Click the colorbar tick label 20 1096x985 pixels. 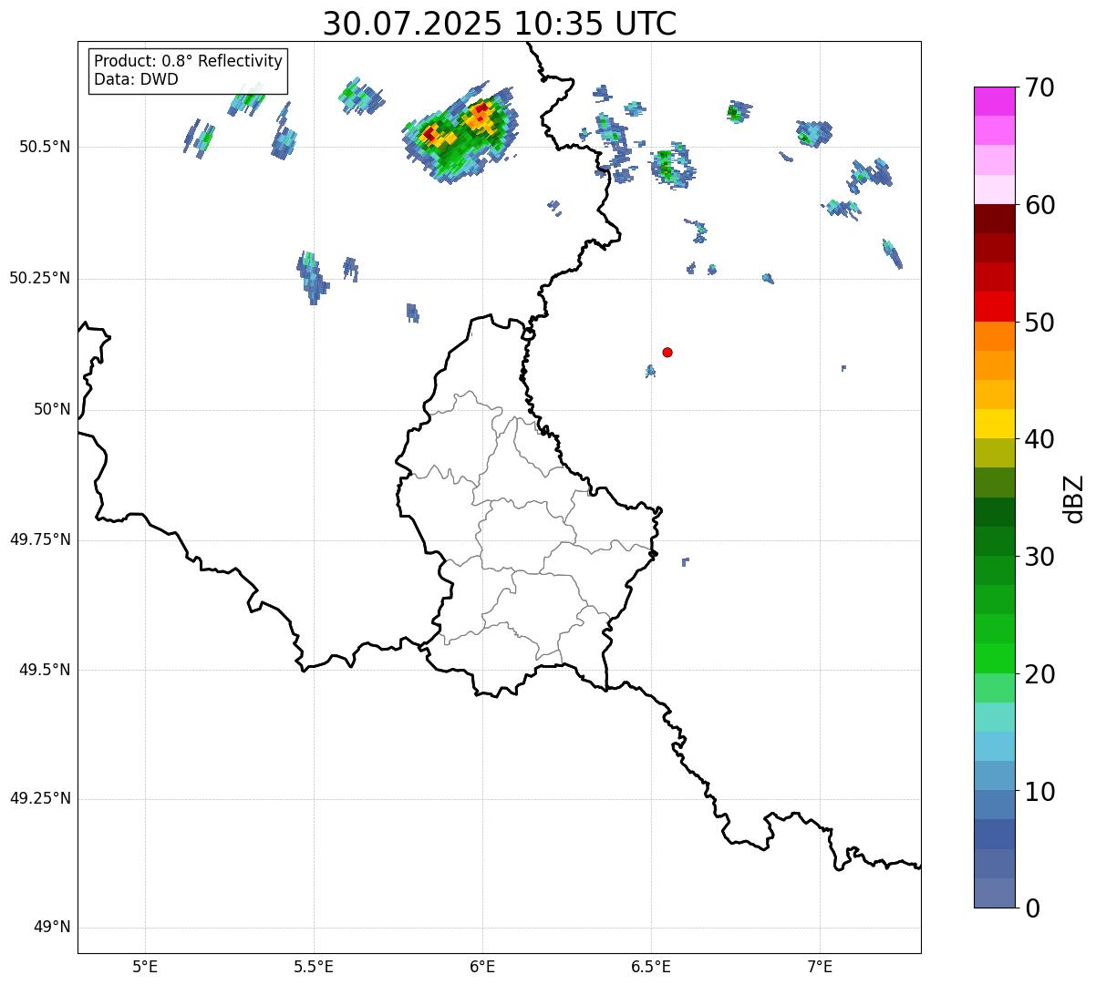pyautogui.click(x=1040, y=674)
